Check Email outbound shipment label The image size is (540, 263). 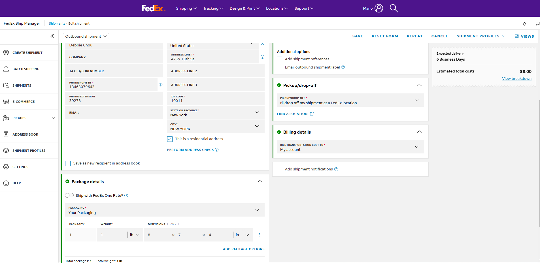[x=280, y=67]
